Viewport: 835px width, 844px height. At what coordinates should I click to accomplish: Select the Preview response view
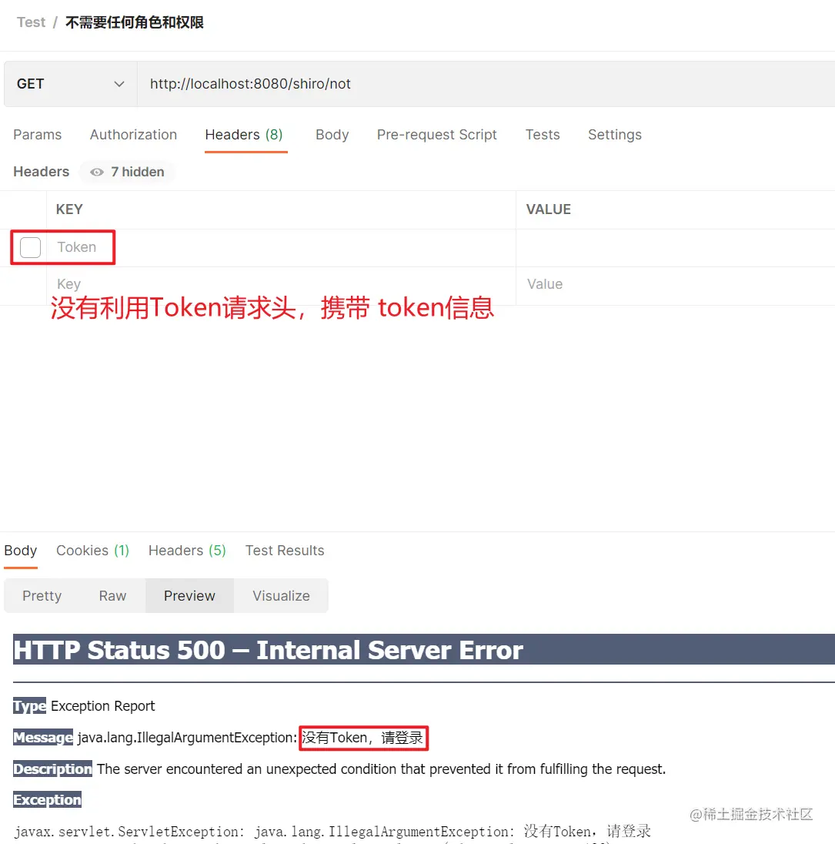click(189, 596)
